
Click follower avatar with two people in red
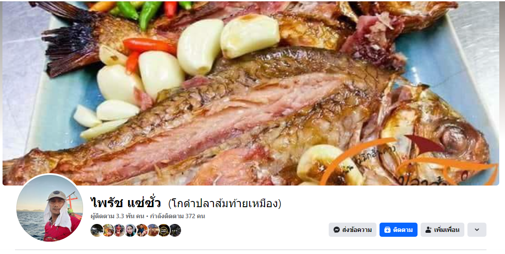coord(153,230)
